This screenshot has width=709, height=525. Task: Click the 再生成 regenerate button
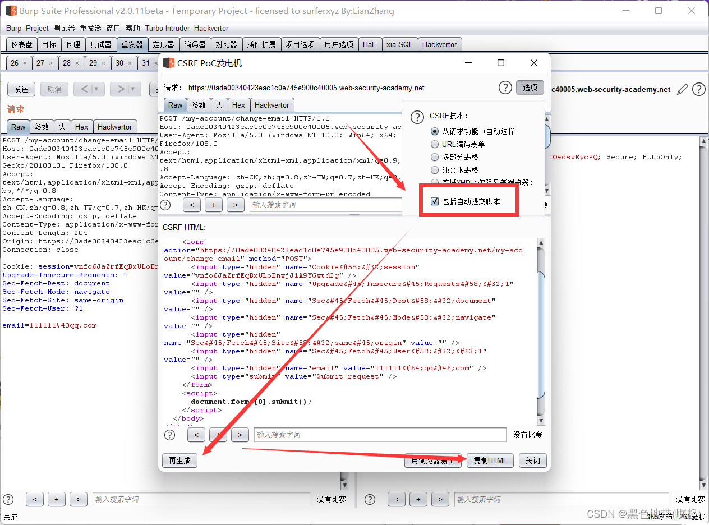(x=179, y=460)
